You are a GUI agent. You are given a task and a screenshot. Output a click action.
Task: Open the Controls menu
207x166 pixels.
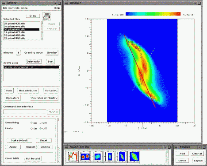pyautogui.click(x=14, y=8)
